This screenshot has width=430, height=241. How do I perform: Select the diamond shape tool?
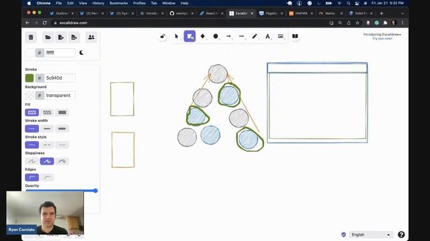click(203, 36)
